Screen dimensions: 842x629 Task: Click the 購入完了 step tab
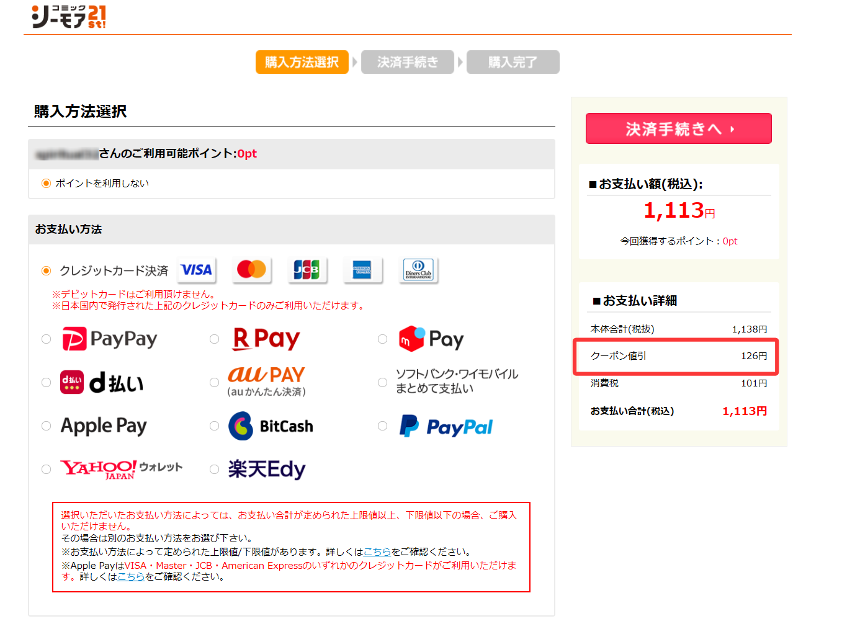[x=513, y=62]
